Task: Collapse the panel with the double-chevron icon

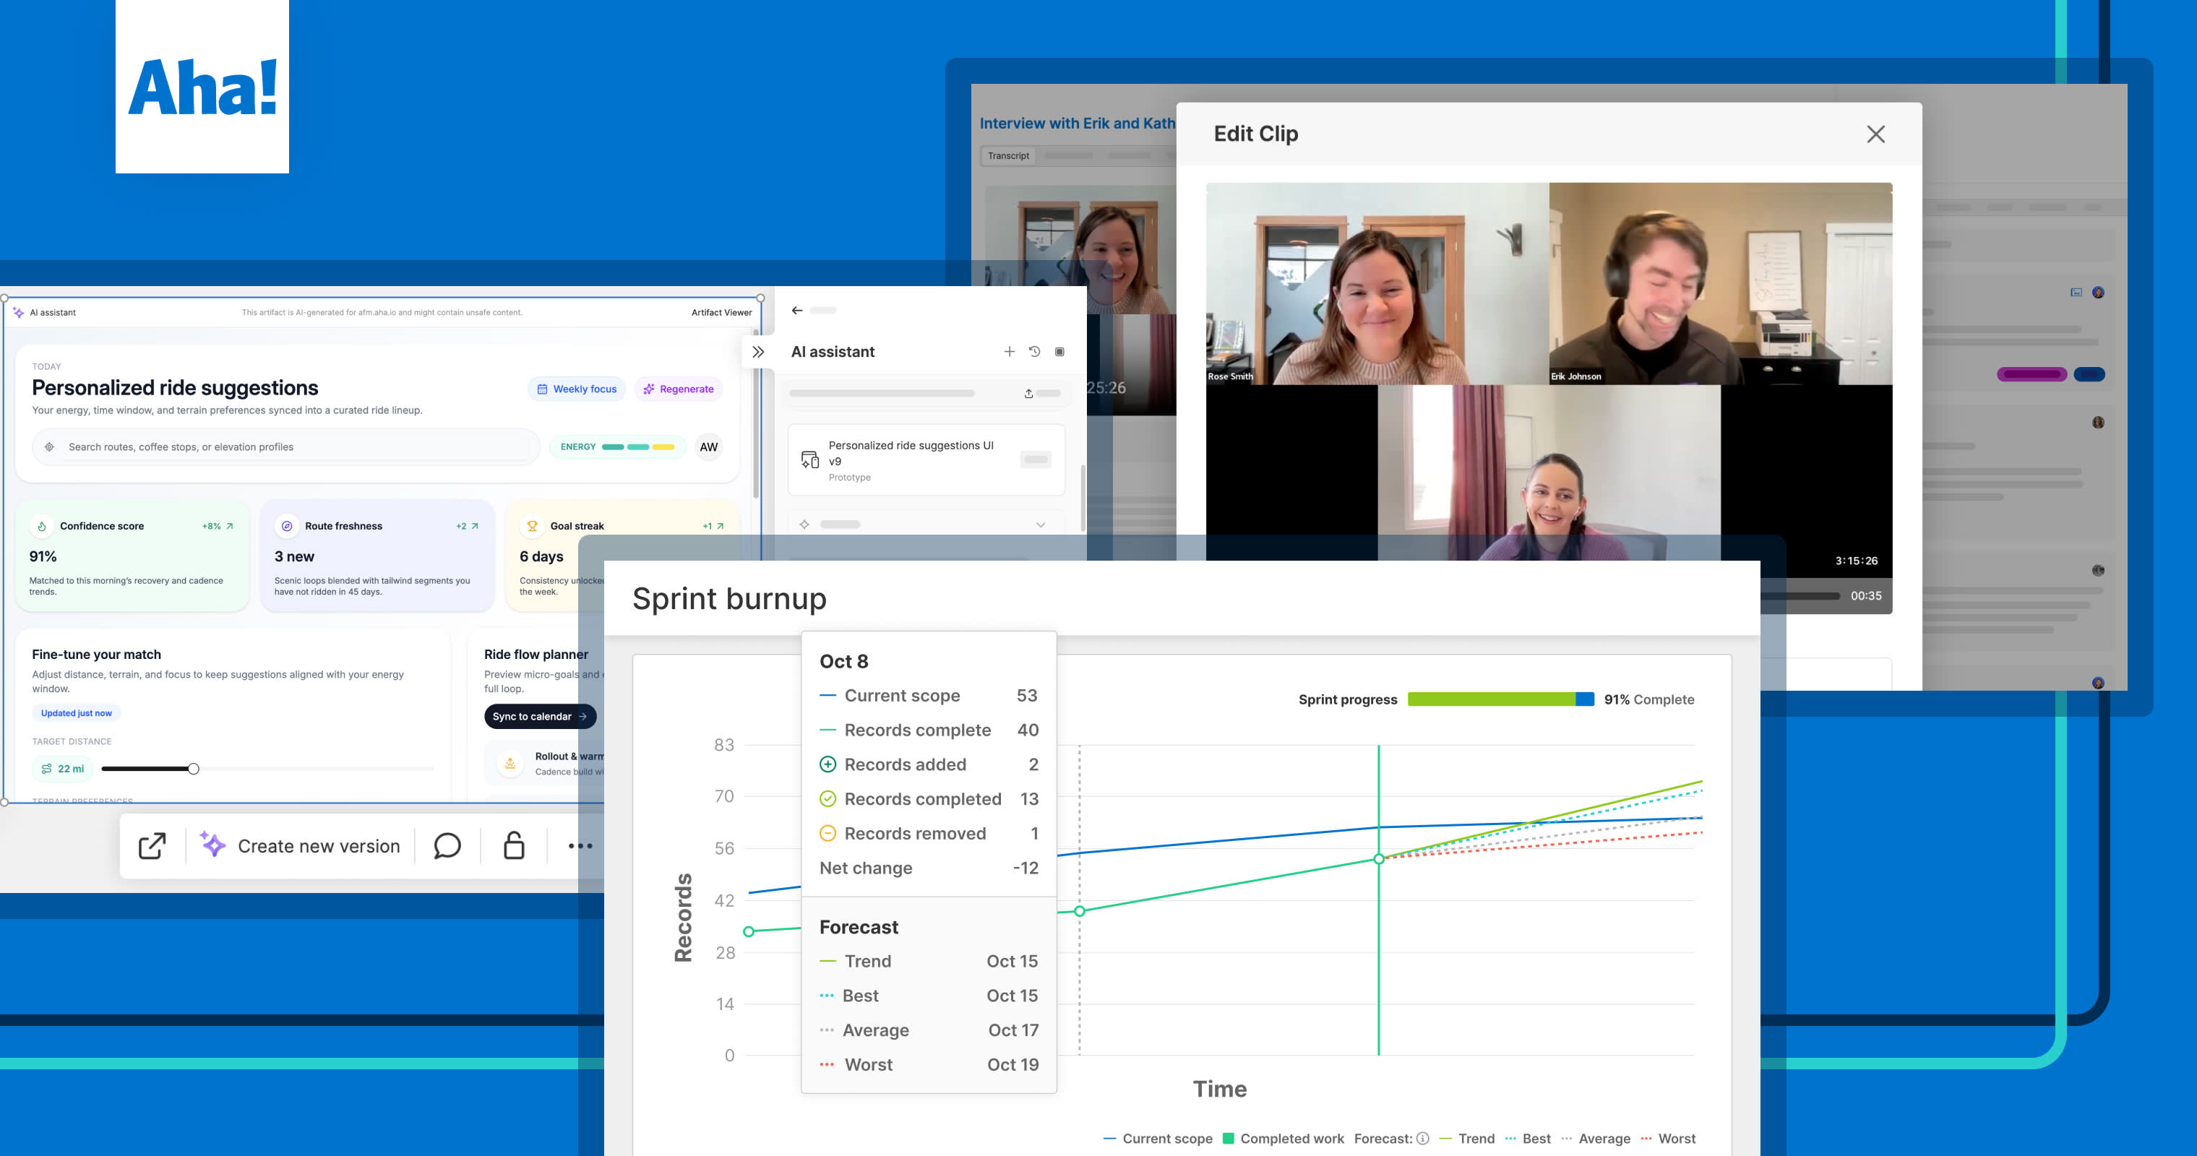Action: pyautogui.click(x=758, y=350)
